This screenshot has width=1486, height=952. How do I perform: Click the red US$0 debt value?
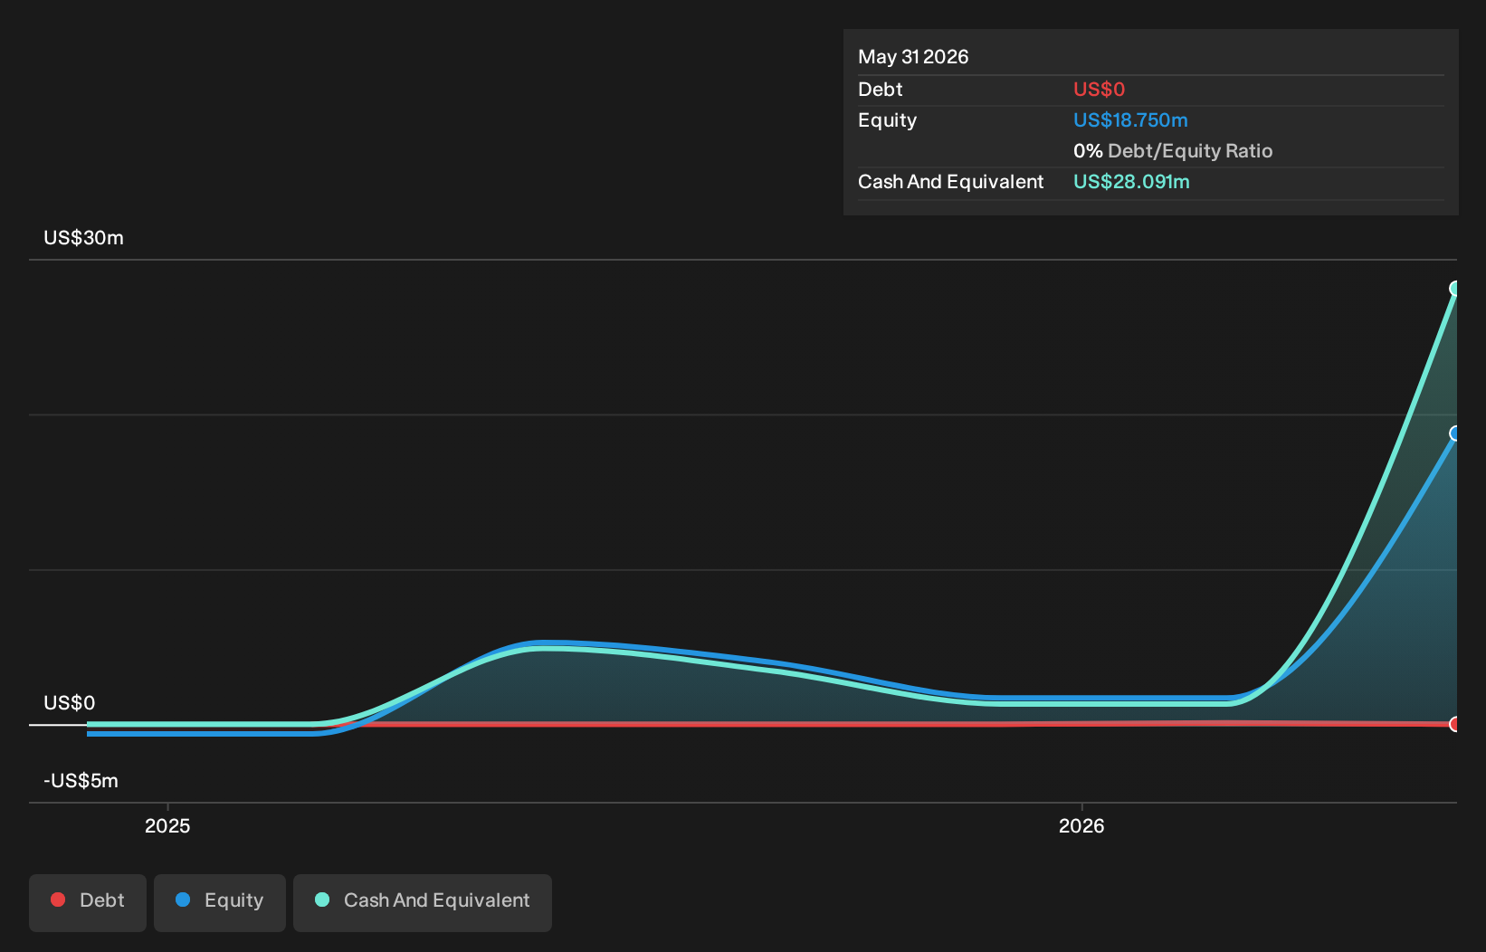pyautogui.click(x=1099, y=90)
